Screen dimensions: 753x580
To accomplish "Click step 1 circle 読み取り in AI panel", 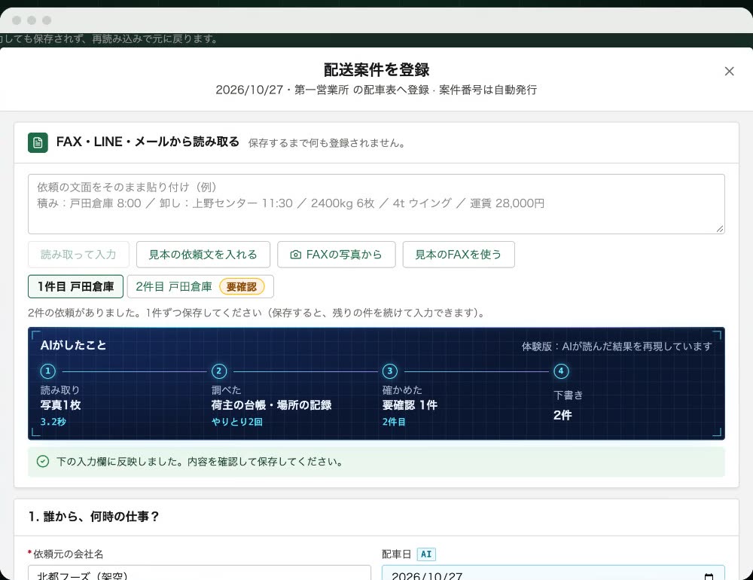I will click(47, 371).
